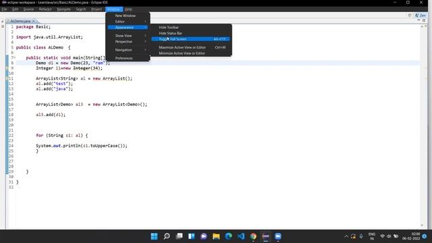Close the ALDemo.java tab

(x=34, y=21)
